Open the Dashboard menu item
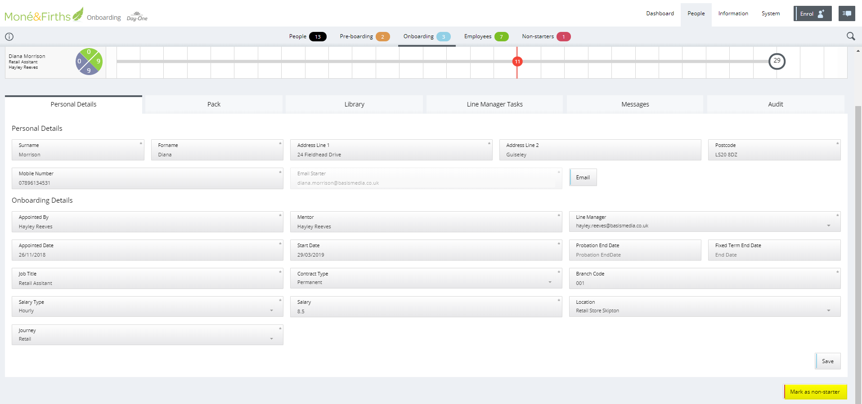The width and height of the screenshot is (862, 404). pos(660,13)
